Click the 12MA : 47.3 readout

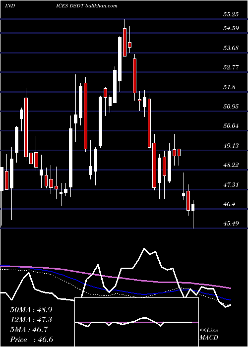click(x=31, y=320)
